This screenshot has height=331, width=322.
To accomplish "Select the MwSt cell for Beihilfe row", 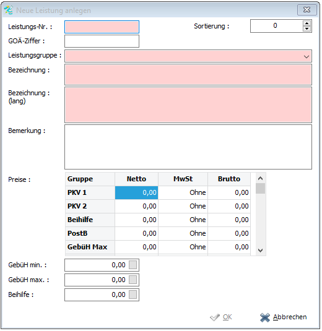I will click(183, 220).
